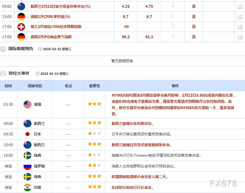This screenshot has height=193, width=245.
Task: Expand the 时间 column header
Action: coord(9,86)
